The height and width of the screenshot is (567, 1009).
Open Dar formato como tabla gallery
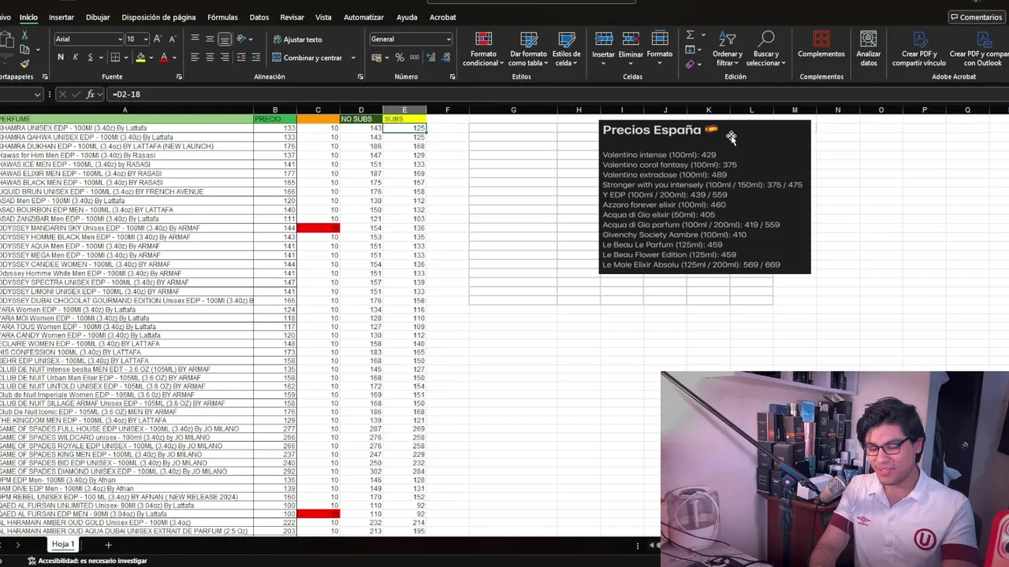pyautogui.click(x=528, y=49)
